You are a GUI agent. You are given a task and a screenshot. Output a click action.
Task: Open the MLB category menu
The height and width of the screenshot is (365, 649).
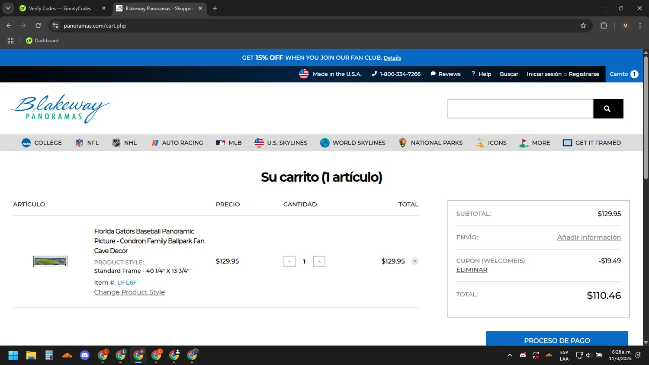pos(229,143)
